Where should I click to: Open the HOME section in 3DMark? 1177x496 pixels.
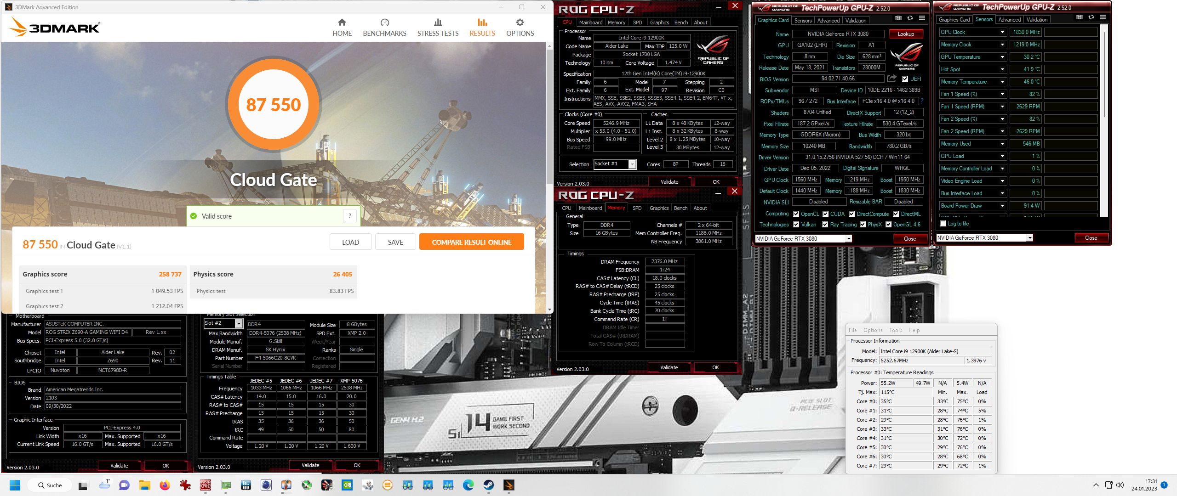(x=342, y=28)
